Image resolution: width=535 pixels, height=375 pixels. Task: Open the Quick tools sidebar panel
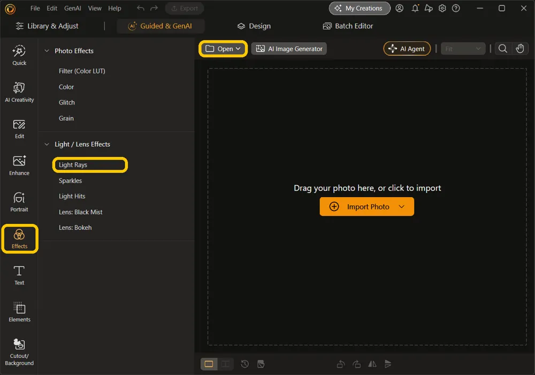19,55
